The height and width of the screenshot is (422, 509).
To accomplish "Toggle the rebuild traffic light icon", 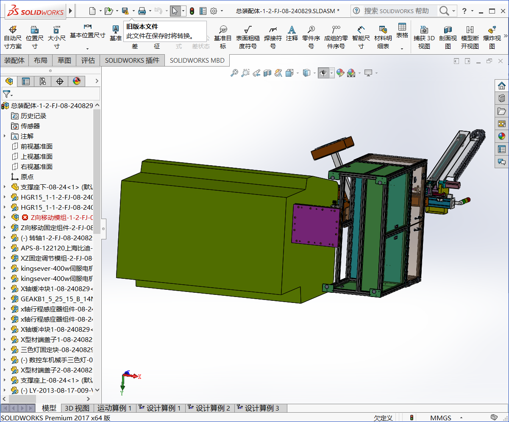I will [x=192, y=11].
